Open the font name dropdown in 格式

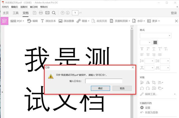click(156, 36)
